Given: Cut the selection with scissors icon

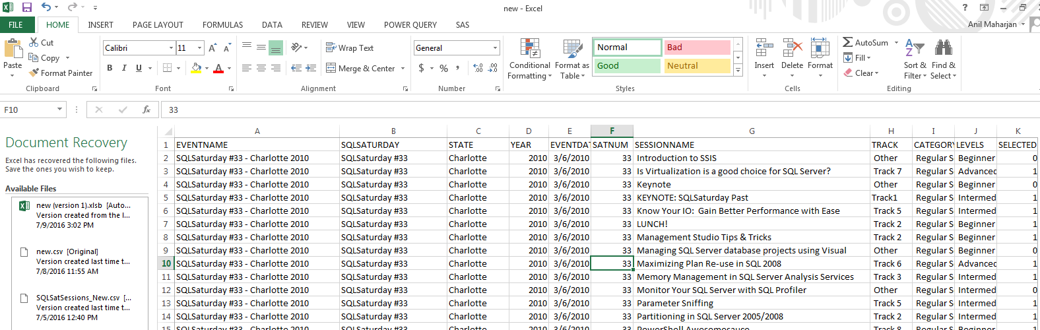Looking at the screenshot, I should (x=34, y=42).
